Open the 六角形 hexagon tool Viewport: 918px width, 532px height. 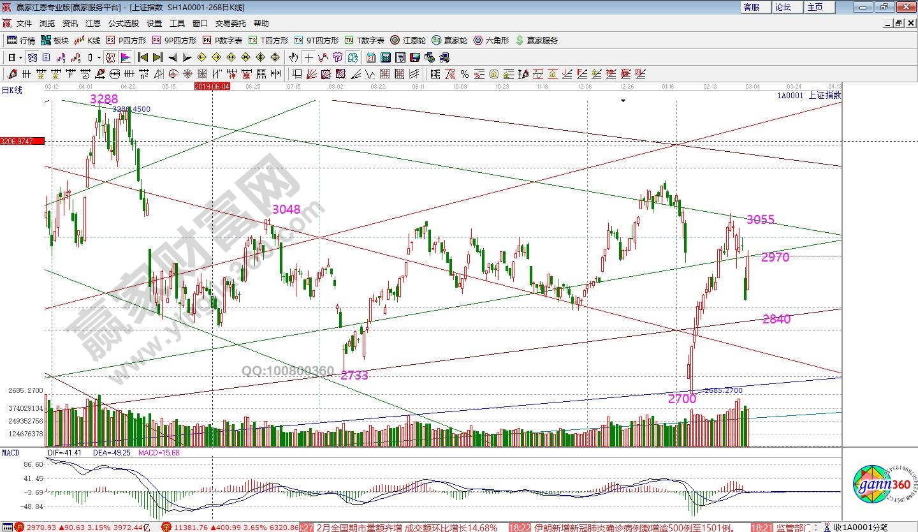click(x=491, y=40)
